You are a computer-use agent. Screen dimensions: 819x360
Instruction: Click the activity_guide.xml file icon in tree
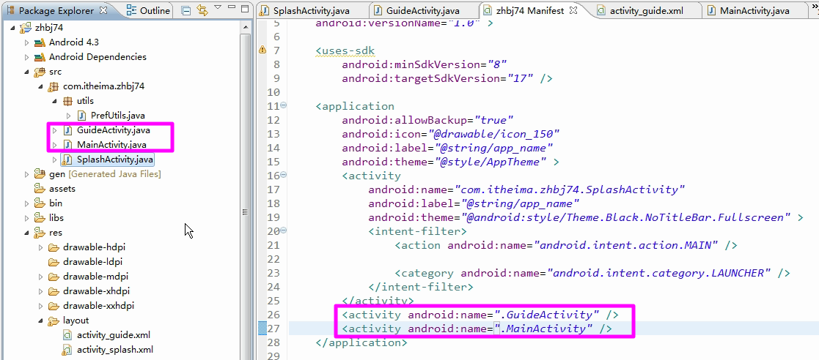[x=67, y=335]
